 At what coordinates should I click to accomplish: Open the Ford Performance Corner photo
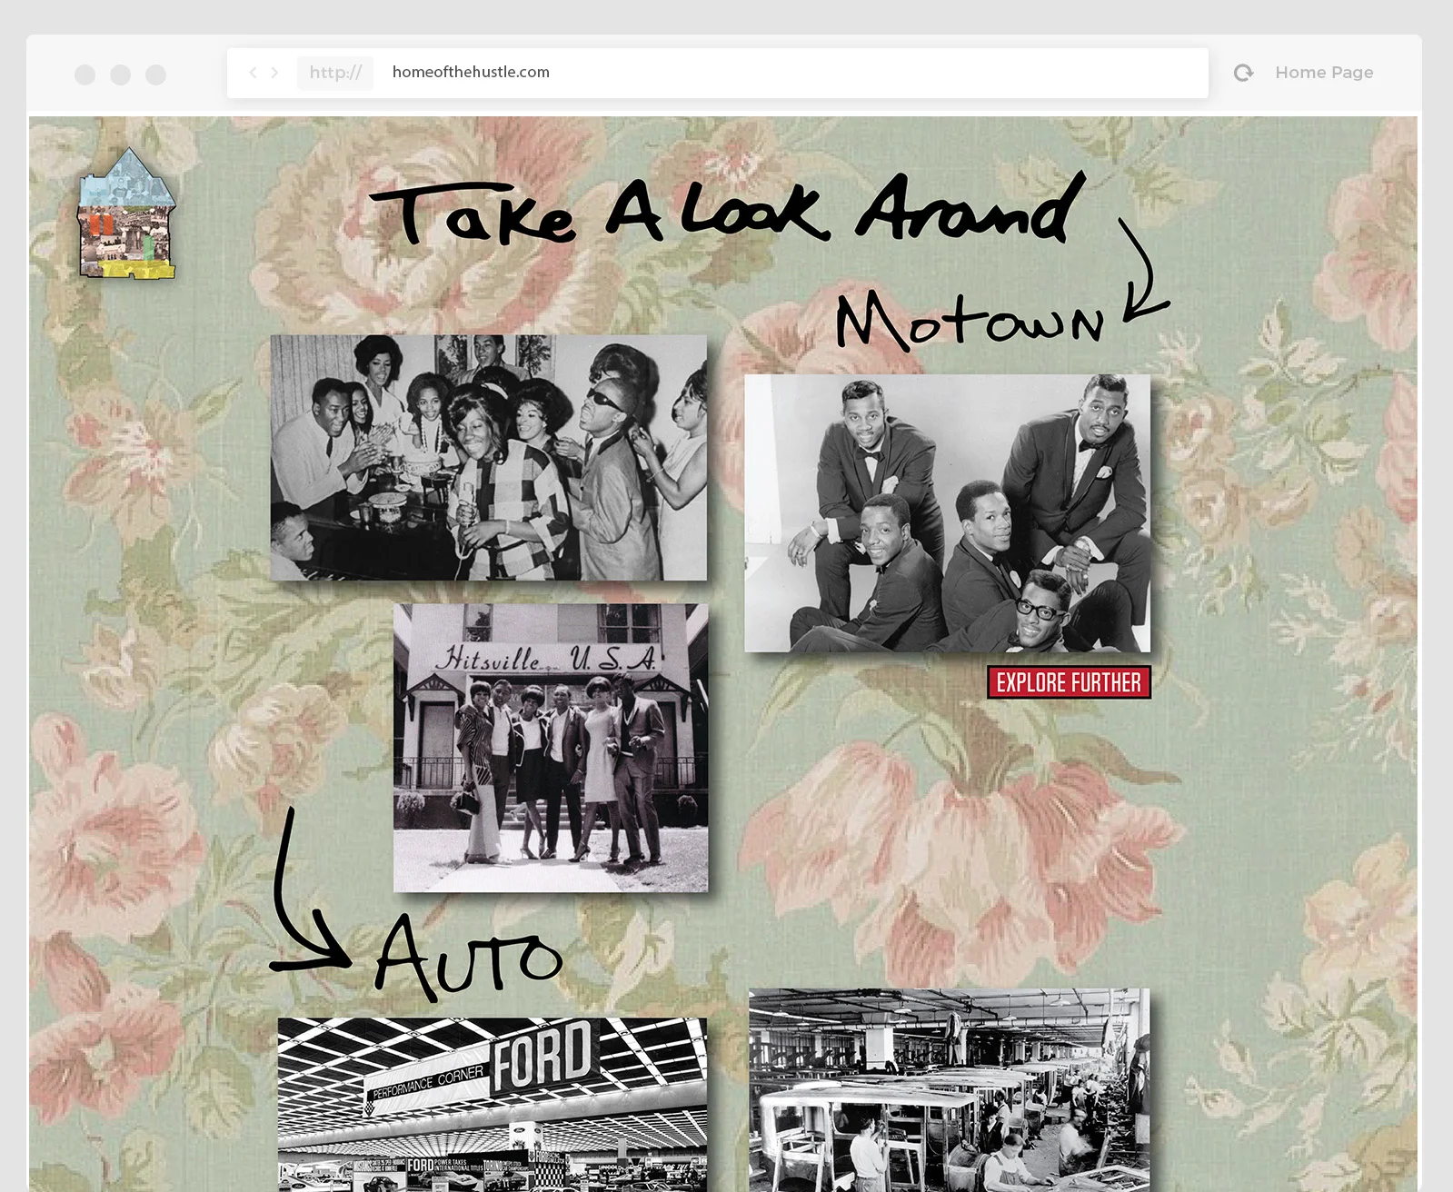point(493,1105)
